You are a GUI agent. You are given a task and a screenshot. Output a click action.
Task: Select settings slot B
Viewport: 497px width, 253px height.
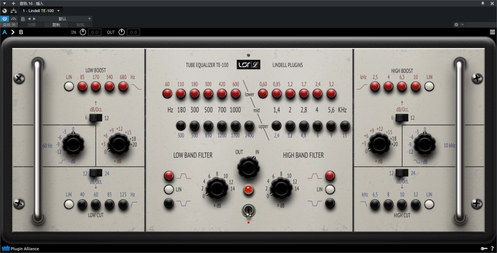point(21,32)
